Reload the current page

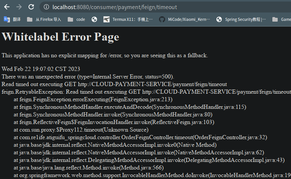(31, 7)
